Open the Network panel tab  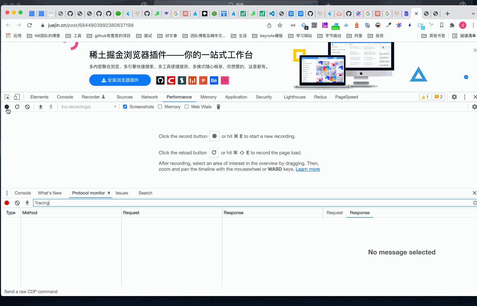point(150,97)
